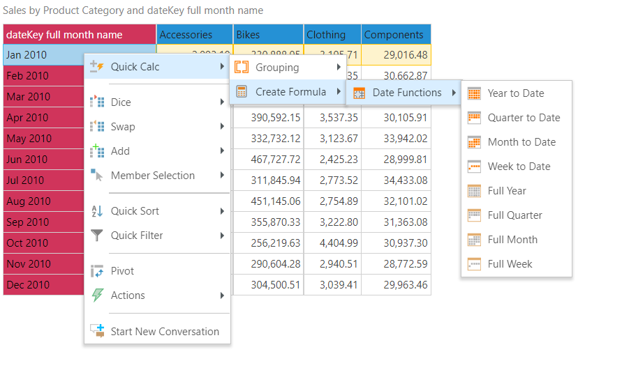Click the Start New Conversation icon
Viewport: 622px width, 377px height.
(x=97, y=332)
